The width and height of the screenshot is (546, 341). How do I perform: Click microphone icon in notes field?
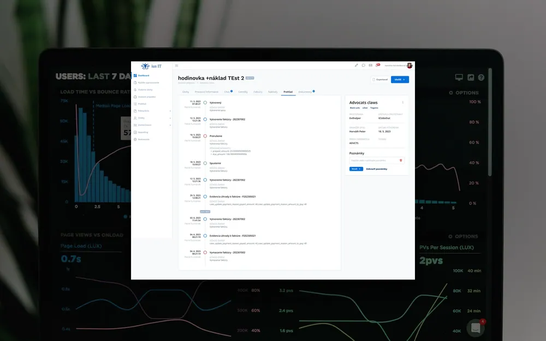coord(401,160)
